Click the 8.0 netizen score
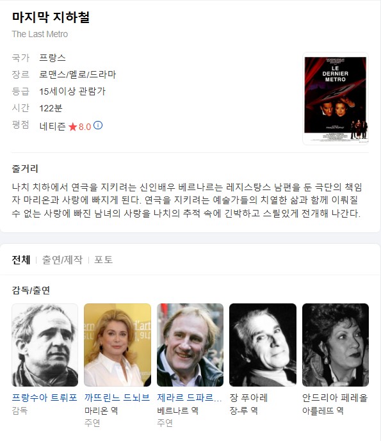Screen dimensions: 381x441 tap(85, 127)
